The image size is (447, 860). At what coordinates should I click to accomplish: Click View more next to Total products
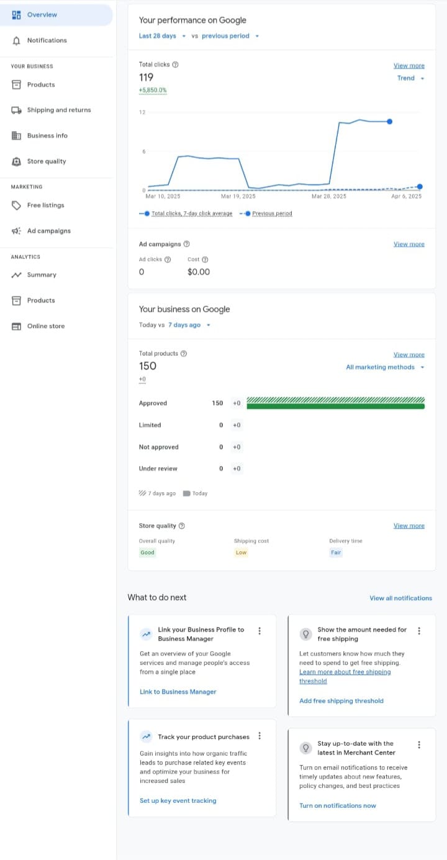click(x=409, y=355)
